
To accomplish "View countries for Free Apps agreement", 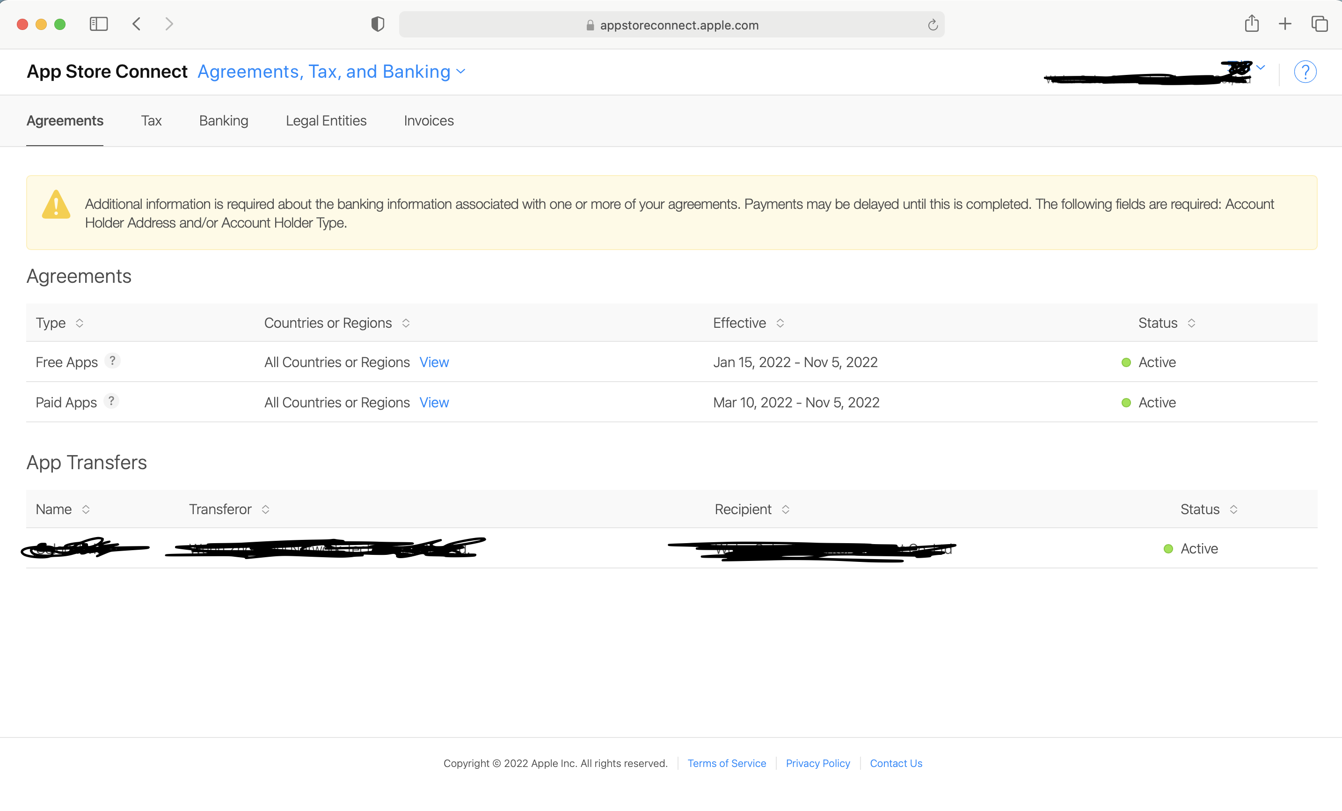I will (434, 362).
